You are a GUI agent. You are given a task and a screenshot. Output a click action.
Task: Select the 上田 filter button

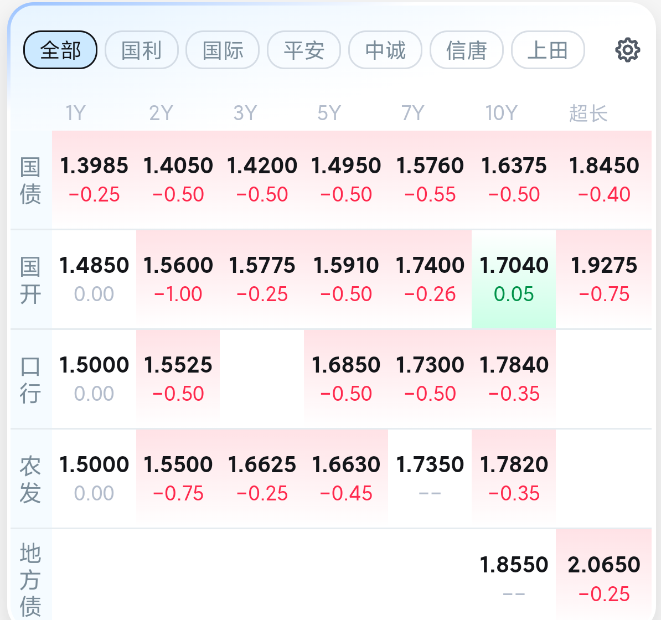548,50
